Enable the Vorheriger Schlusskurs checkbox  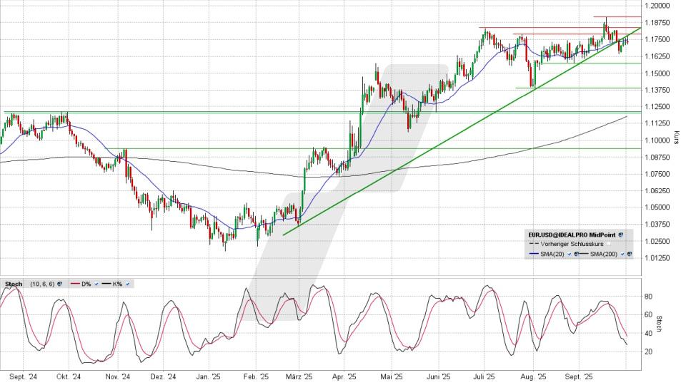pyautogui.click(x=609, y=244)
